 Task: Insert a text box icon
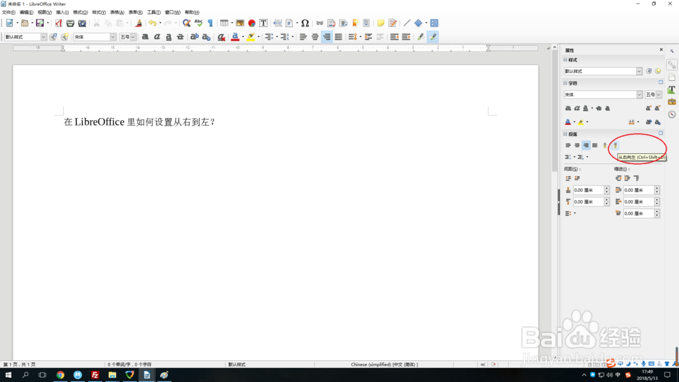coord(263,23)
